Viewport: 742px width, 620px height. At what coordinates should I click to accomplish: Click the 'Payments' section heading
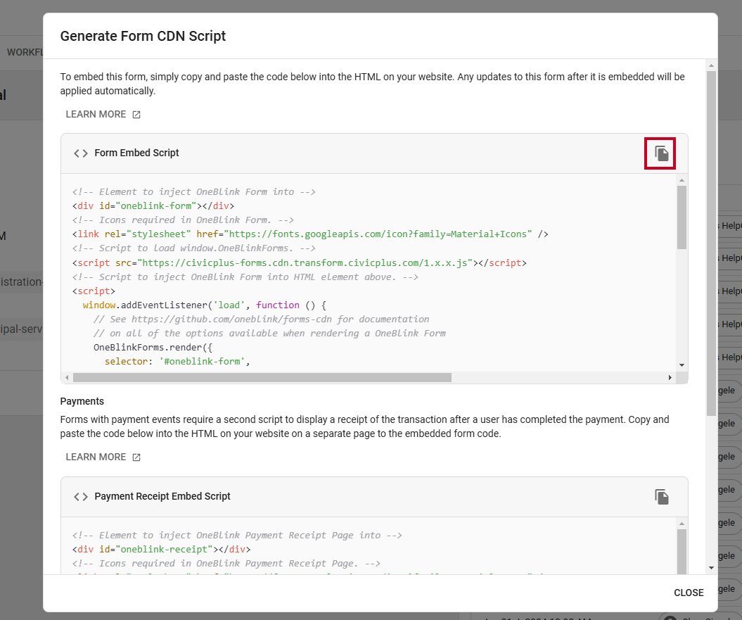pos(82,401)
